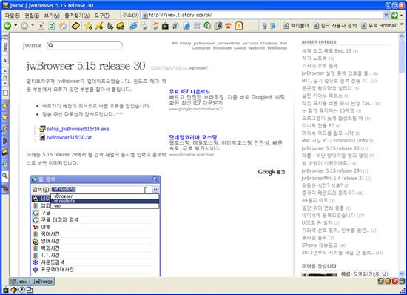Click the grey forward arrow button
The width and height of the screenshot is (407, 295).
click(x=24, y=26)
